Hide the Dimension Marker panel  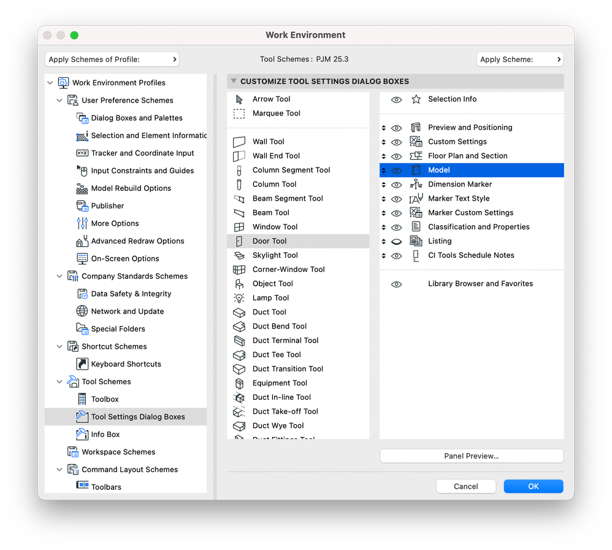pyautogui.click(x=396, y=185)
